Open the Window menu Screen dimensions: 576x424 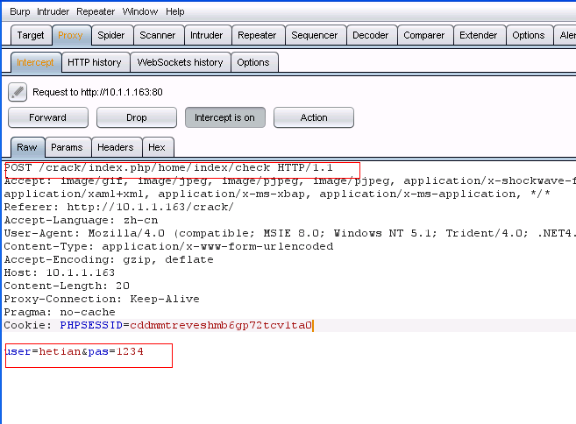[x=140, y=11]
